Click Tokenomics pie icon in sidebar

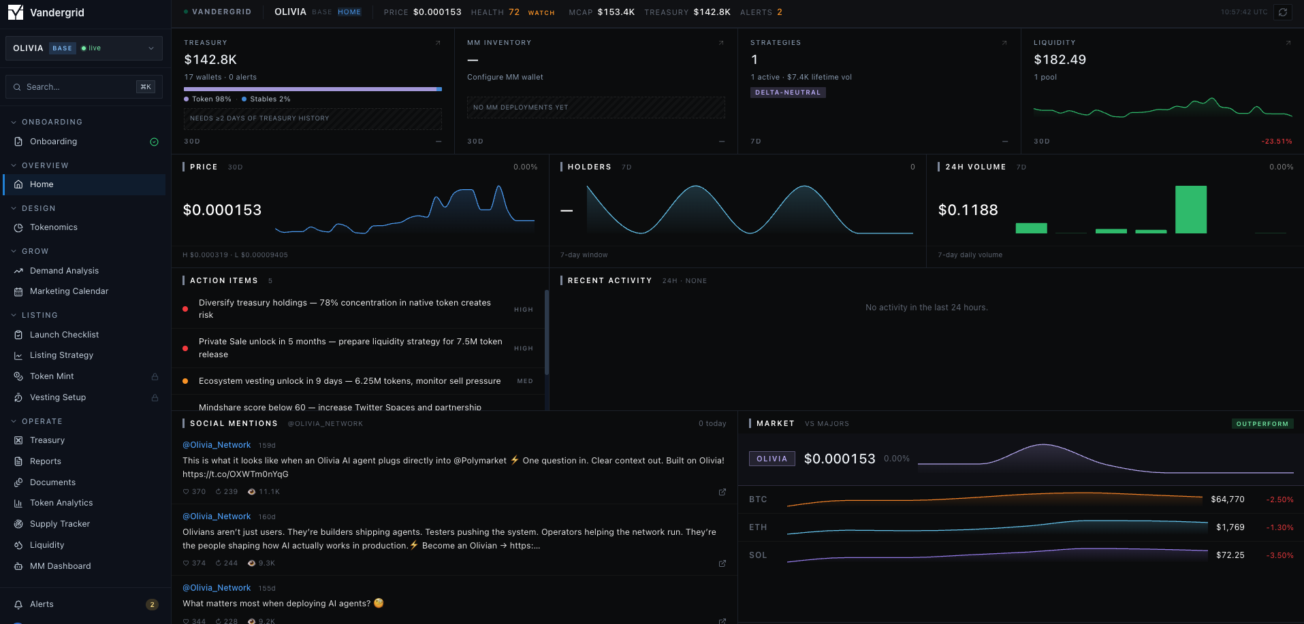(x=18, y=227)
